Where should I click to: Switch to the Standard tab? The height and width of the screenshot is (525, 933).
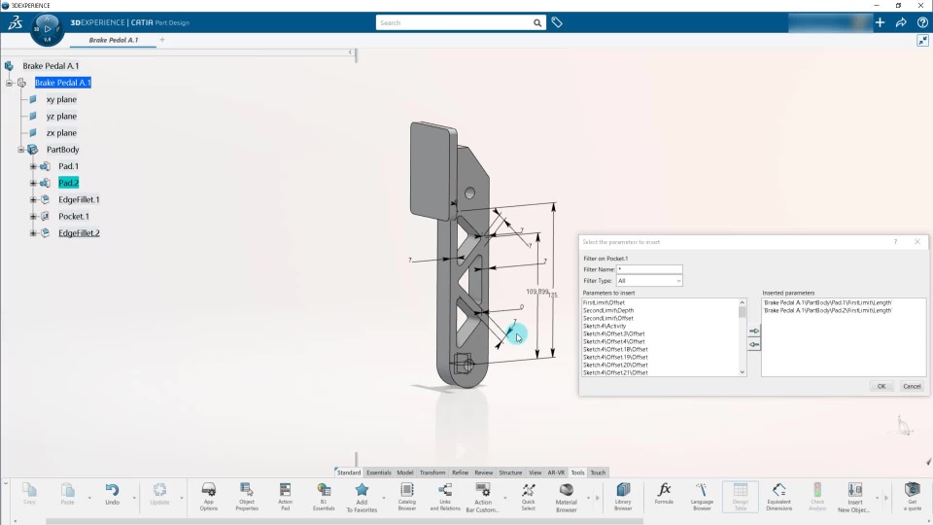point(349,472)
